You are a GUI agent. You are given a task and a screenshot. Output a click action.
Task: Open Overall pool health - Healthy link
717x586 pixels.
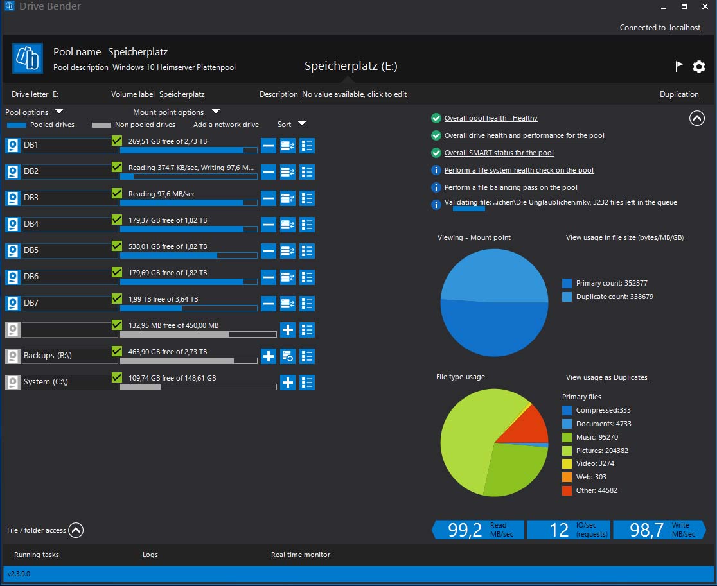point(491,118)
